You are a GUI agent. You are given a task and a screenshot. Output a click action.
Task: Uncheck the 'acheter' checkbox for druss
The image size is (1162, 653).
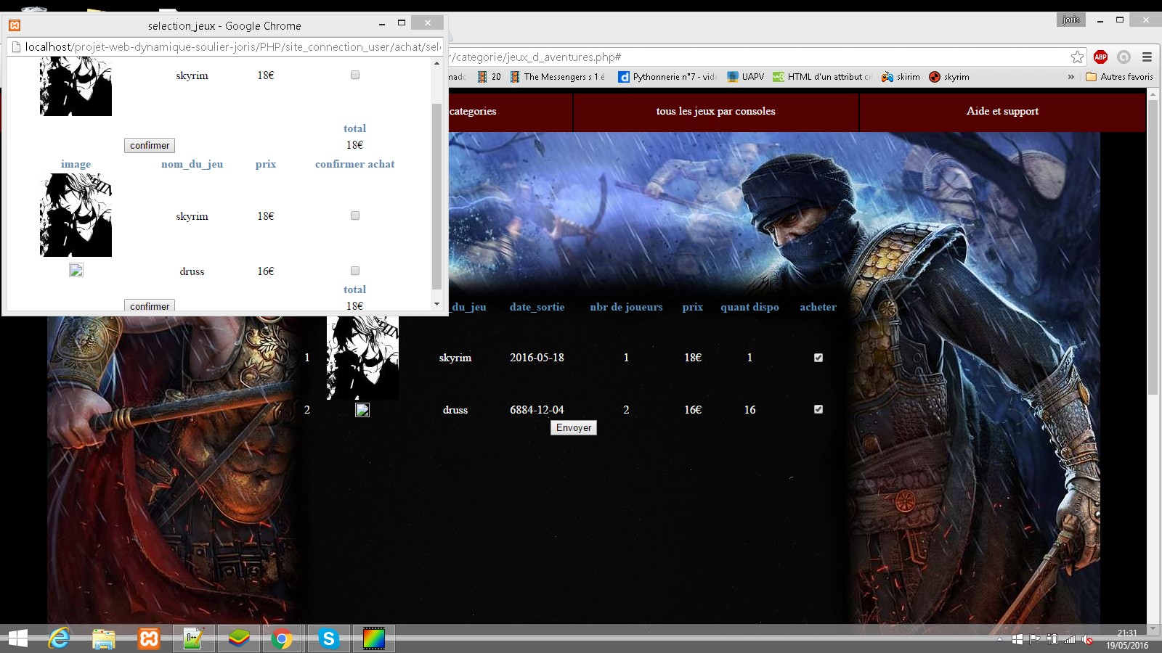[x=818, y=409]
